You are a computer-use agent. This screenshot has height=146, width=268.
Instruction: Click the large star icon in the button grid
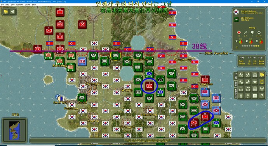click(x=255, y=82)
